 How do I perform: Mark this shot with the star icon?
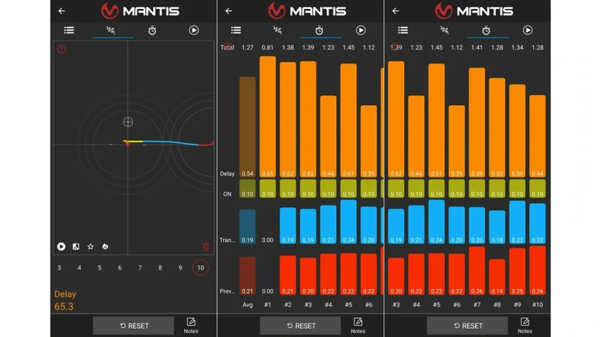(90, 247)
